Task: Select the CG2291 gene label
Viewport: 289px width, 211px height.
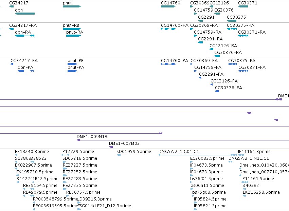Action: 206,17
